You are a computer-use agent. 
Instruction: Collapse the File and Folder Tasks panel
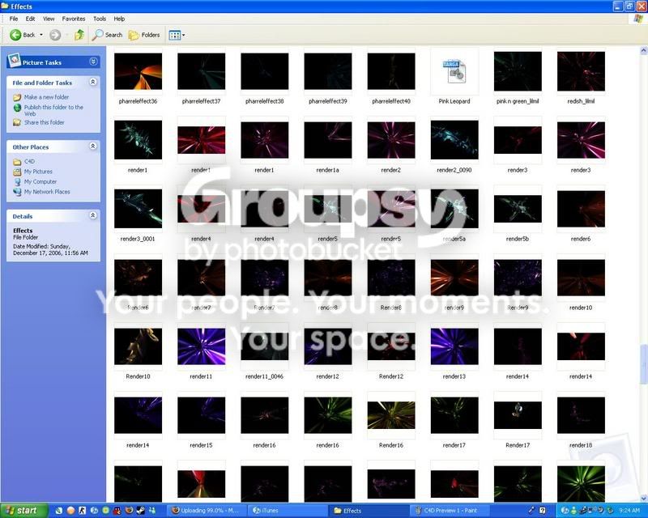tap(93, 83)
